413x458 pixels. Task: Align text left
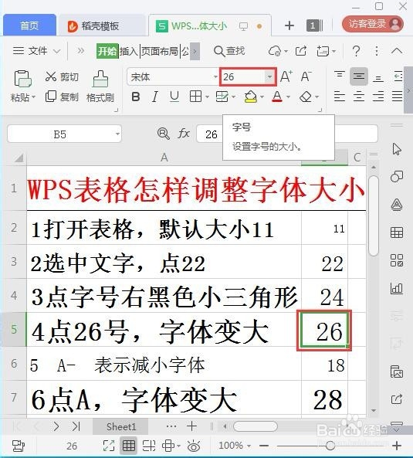340,96
